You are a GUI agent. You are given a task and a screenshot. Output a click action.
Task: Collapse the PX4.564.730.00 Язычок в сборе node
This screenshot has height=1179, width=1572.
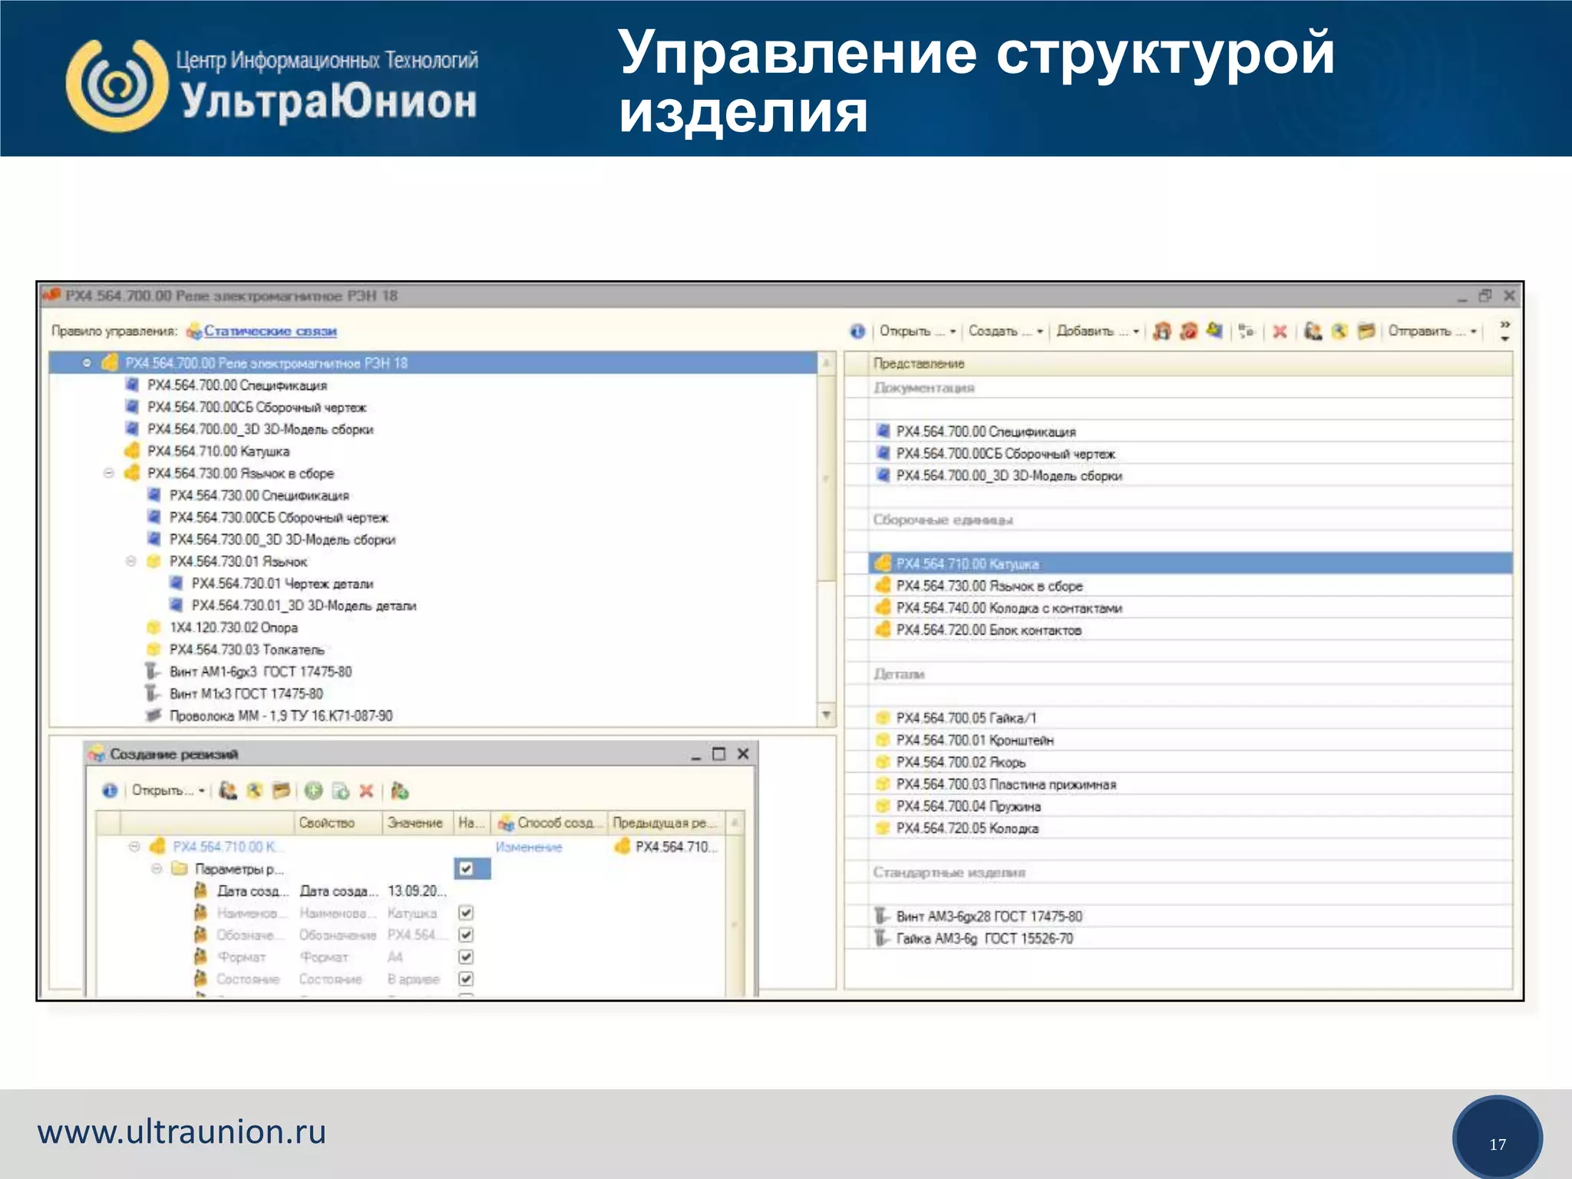click(x=109, y=473)
